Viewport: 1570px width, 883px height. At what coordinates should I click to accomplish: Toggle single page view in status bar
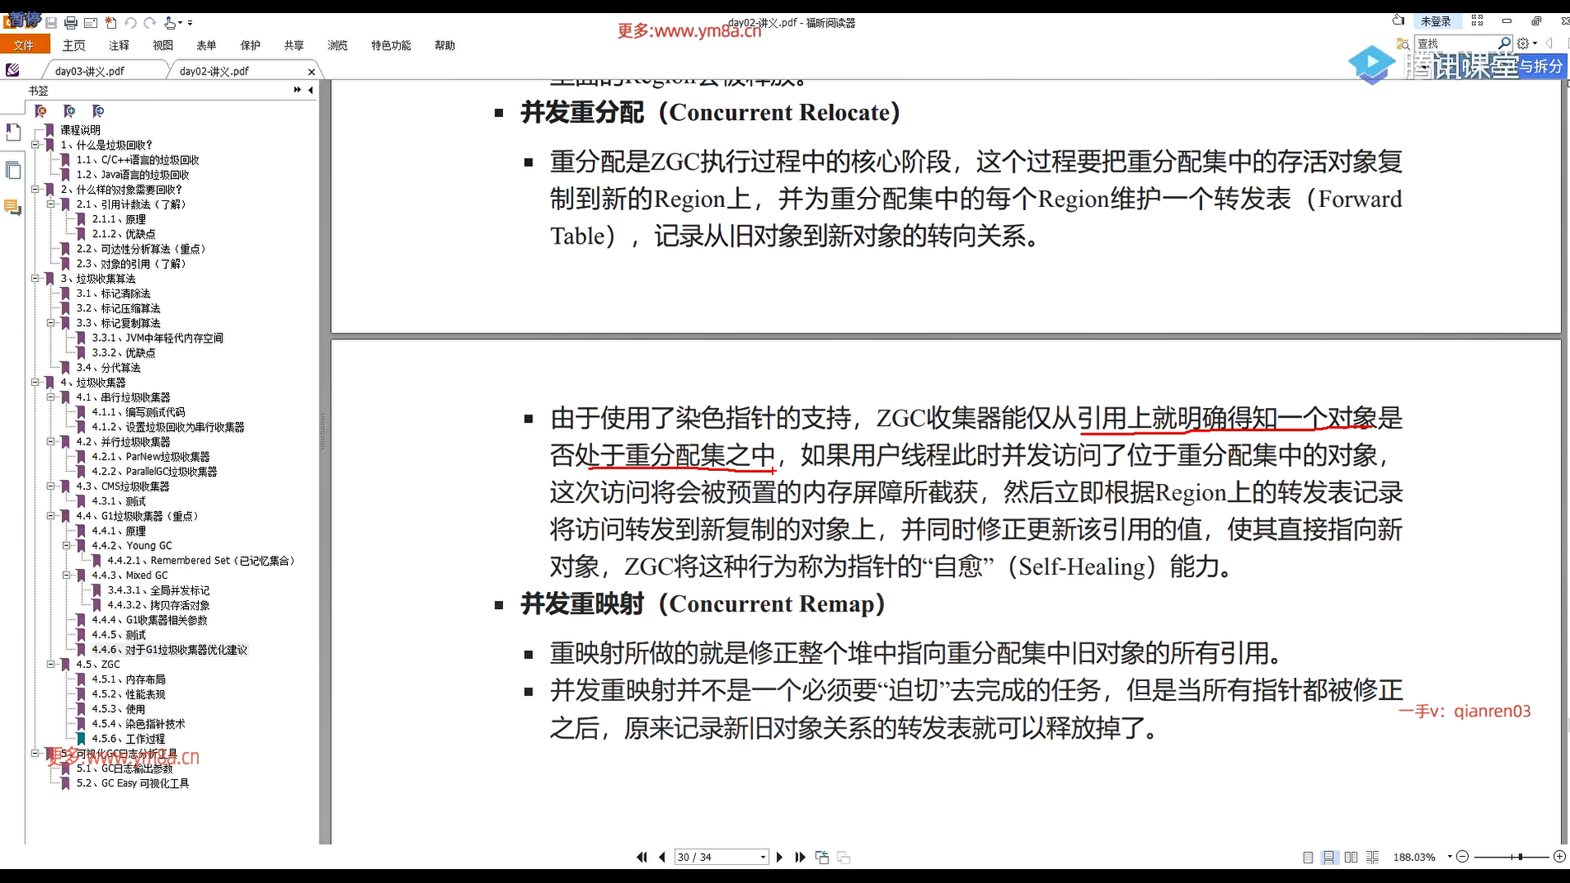(x=1308, y=856)
